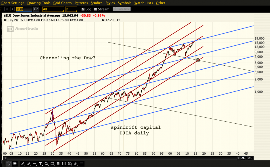Open the Studies menu

97,3
